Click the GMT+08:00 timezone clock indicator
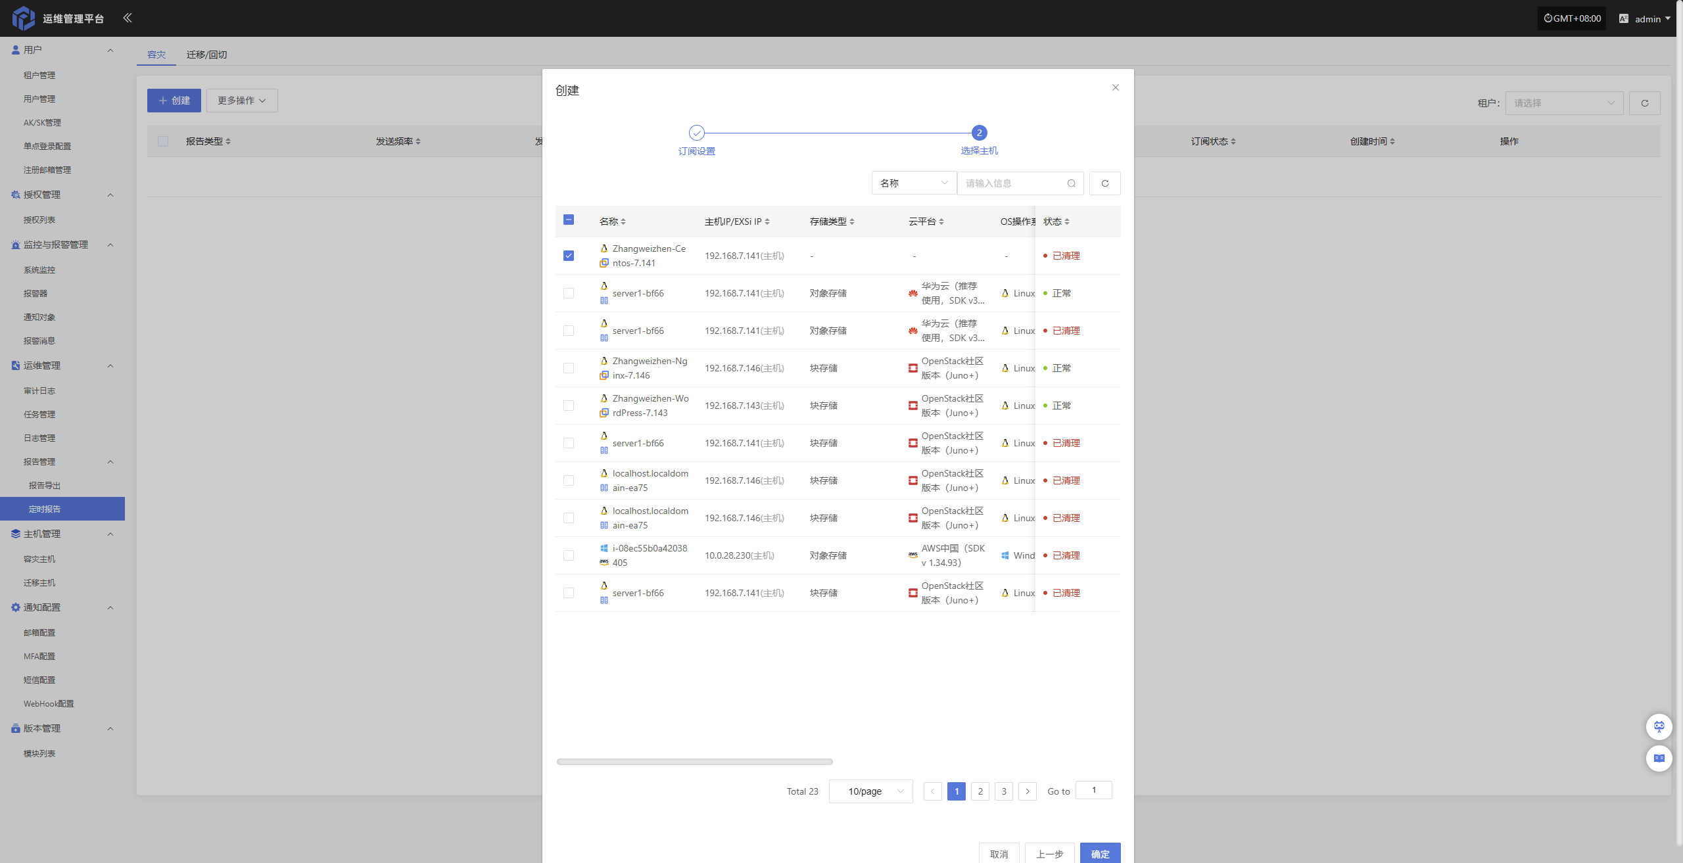 click(x=1572, y=18)
